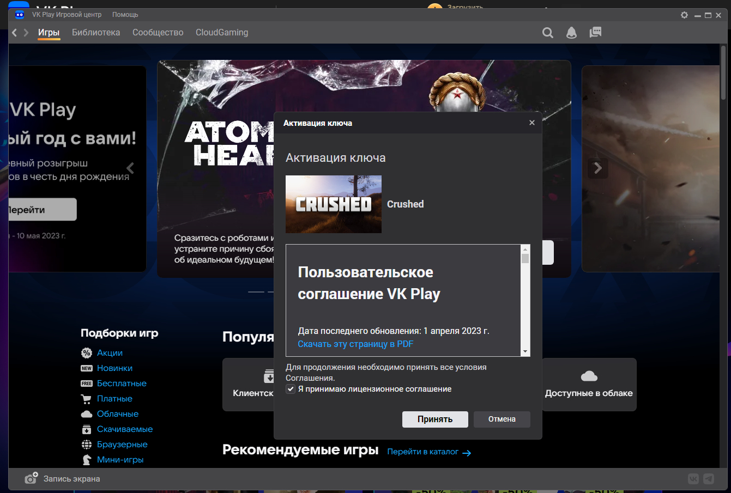Go forward with the right navigation arrow
Screen dimensions: 731x493
pos(26,33)
